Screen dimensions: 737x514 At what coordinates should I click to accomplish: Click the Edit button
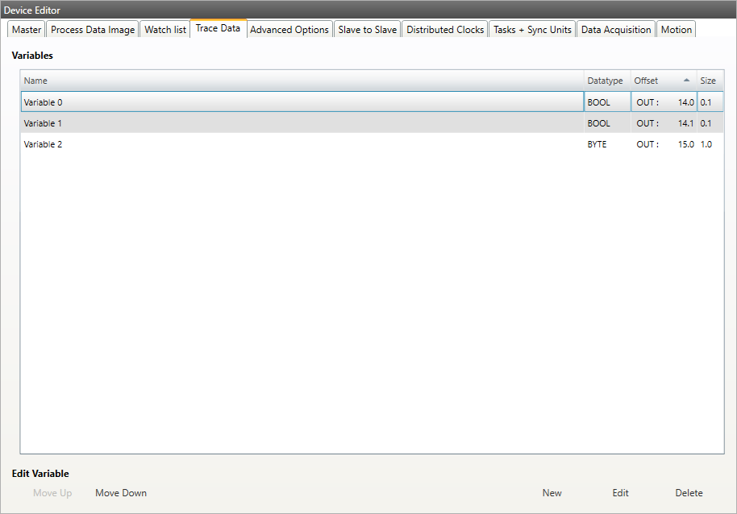pyautogui.click(x=620, y=493)
